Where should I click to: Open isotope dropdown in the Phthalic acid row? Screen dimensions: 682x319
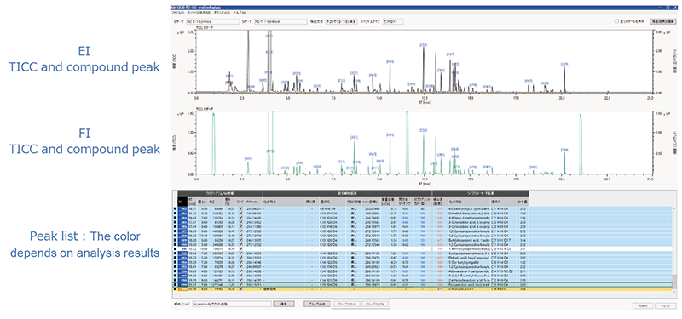[354, 258]
